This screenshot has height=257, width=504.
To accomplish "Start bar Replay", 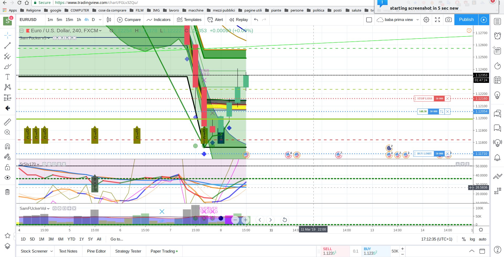I will 239,20.
